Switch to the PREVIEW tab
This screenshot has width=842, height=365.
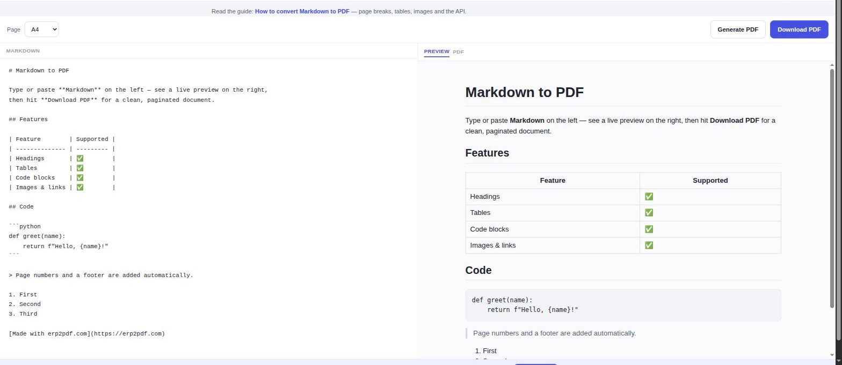click(x=436, y=51)
